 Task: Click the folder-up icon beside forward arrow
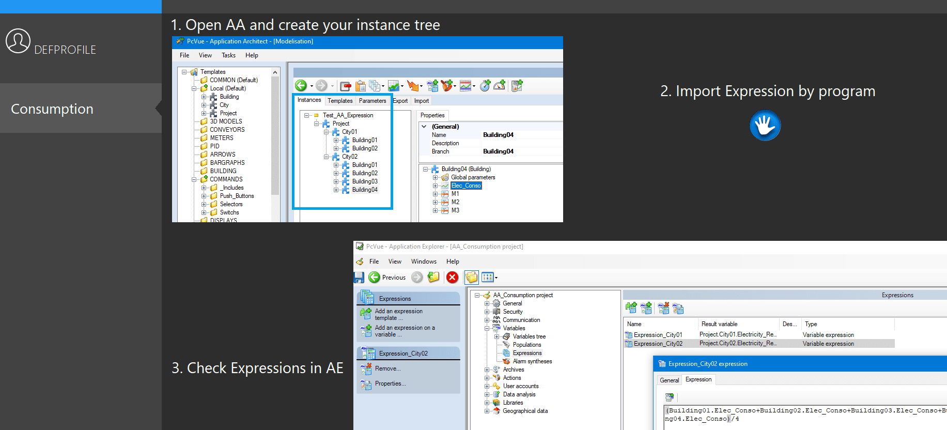(433, 278)
